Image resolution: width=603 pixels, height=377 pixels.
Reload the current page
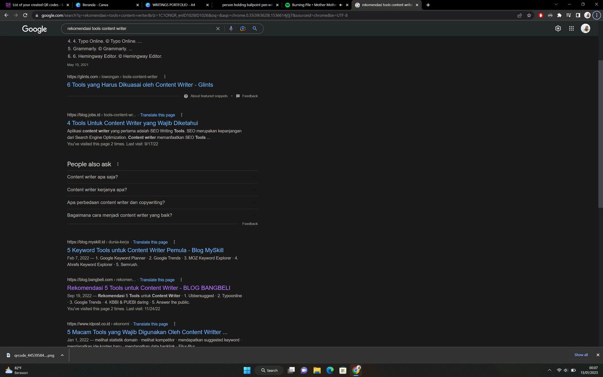[x=25, y=15]
